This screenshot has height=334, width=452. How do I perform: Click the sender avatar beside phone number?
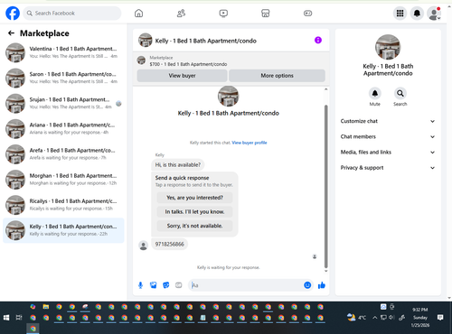pos(144,246)
